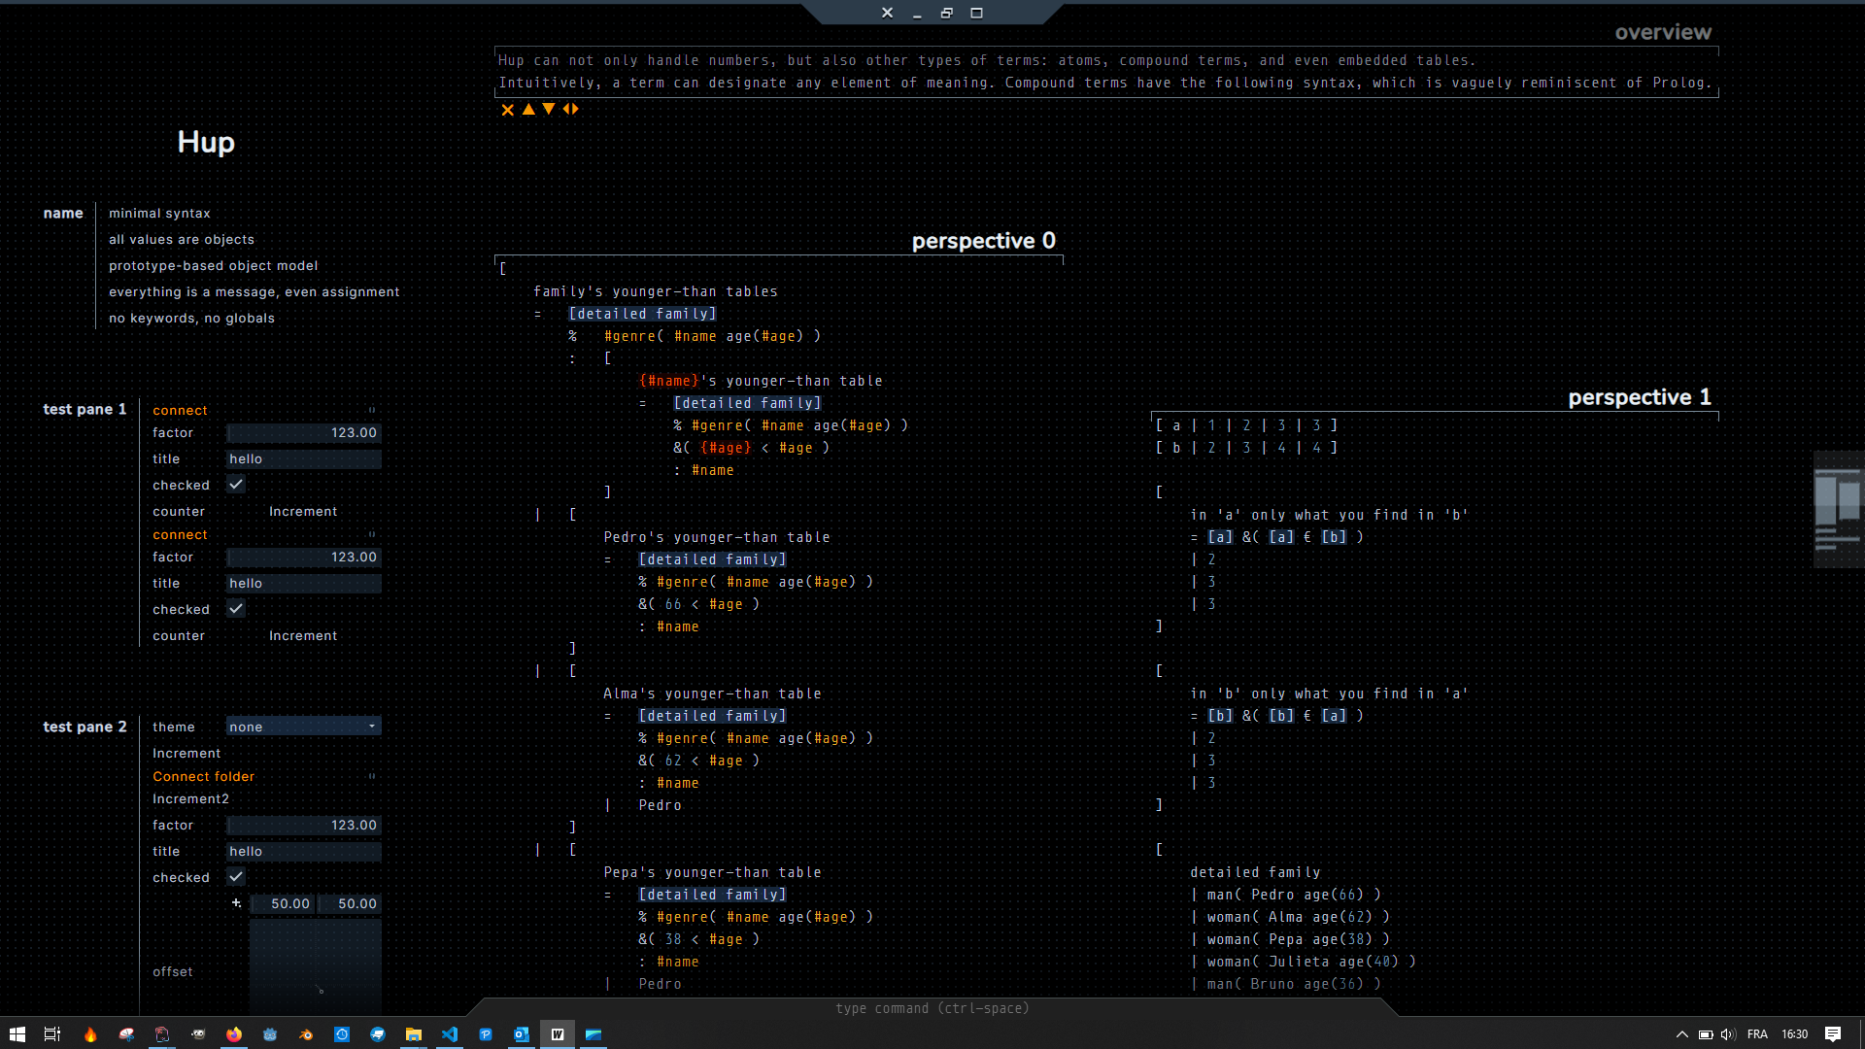Click the plus icon beside the 50.00 fields
Screen dimensions: 1865x1049
point(236,903)
